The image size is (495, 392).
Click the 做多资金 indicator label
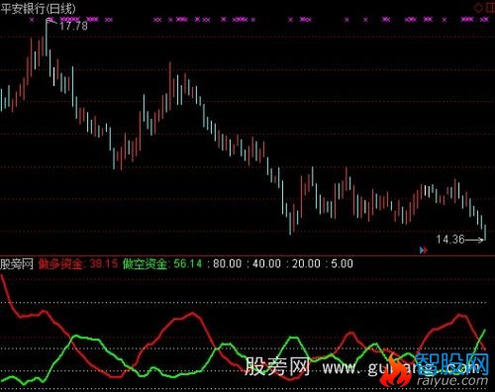tap(60, 263)
